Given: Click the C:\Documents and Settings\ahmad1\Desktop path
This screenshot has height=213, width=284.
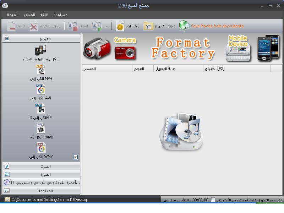Looking at the screenshot, I should click(50, 200).
